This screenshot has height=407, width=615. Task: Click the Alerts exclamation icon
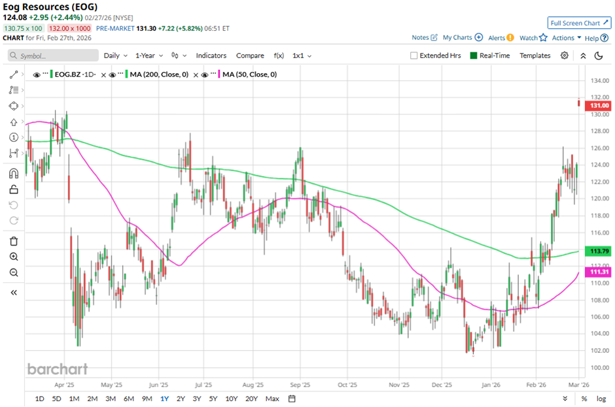pyautogui.click(x=510, y=38)
